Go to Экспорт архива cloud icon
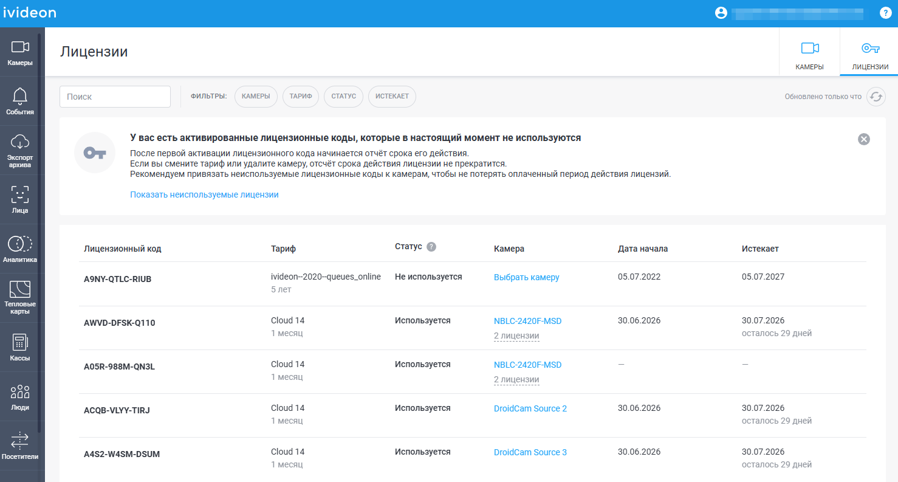This screenshot has width=898, height=482. tap(20, 142)
